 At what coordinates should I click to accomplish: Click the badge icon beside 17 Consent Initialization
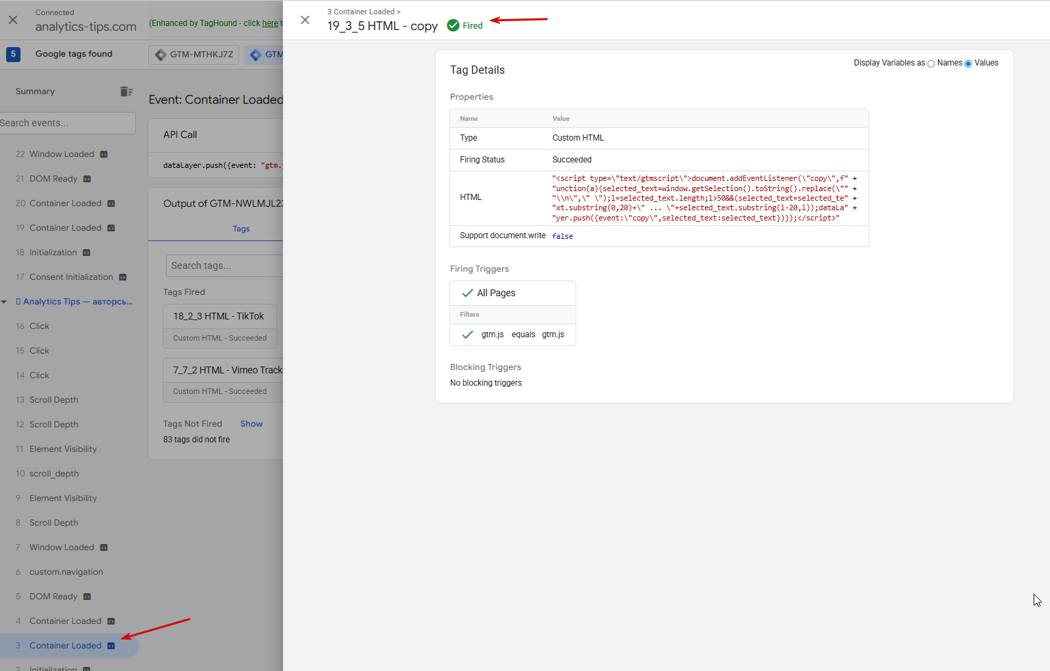coord(122,277)
